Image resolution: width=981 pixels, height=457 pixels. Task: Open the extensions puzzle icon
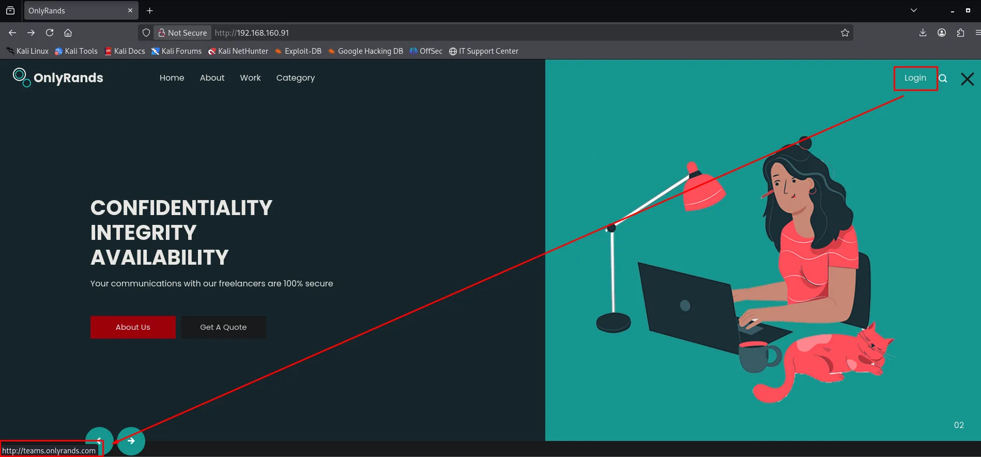(960, 33)
